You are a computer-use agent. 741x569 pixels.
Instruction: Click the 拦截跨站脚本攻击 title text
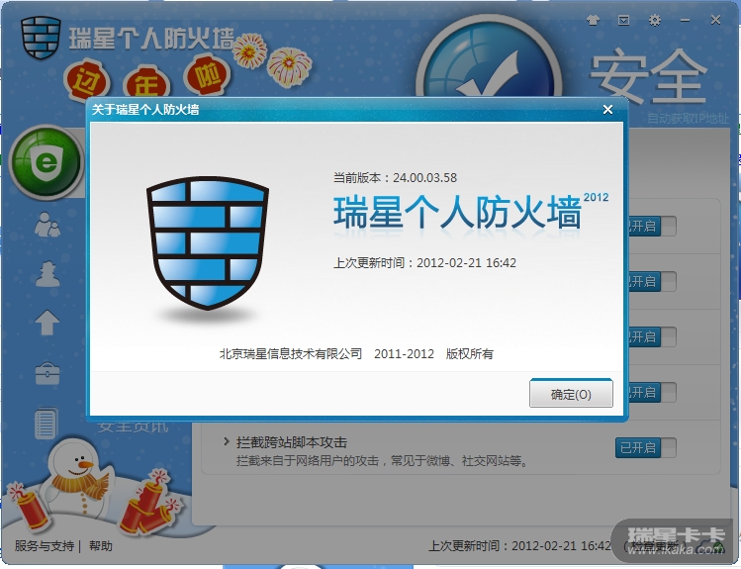point(292,442)
